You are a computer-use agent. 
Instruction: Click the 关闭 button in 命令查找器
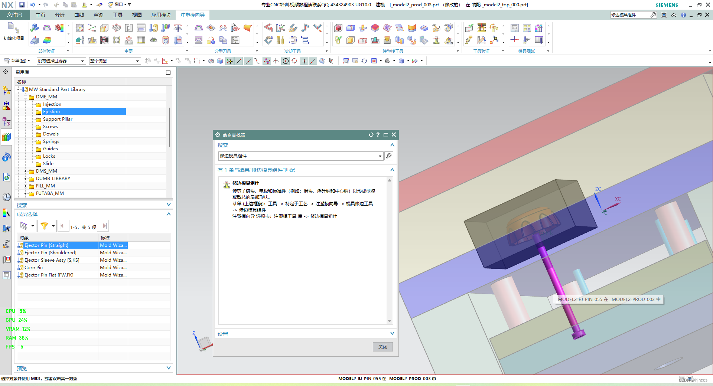pyautogui.click(x=383, y=347)
